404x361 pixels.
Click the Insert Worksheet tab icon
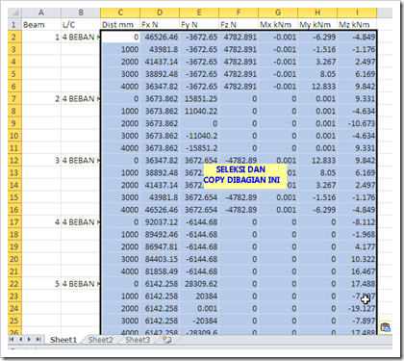[166, 340]
